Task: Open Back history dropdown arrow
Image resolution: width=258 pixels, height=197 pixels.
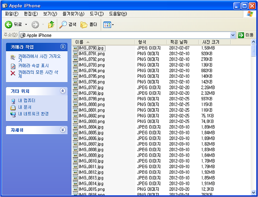Action: click(x=26, y=25)
